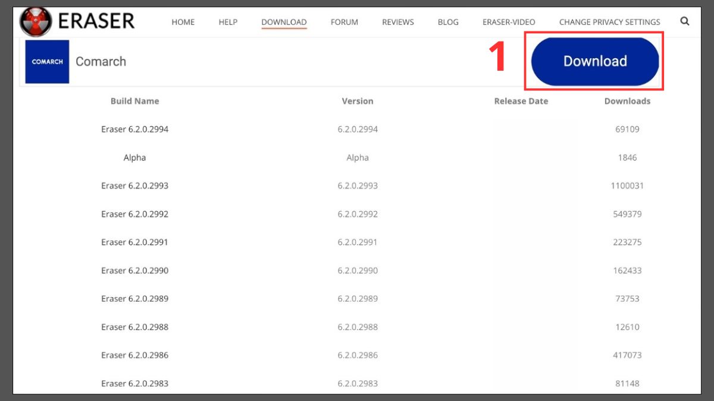This screenshot has height=401, width=714.
Task: Click the Comarch ad title
Action: tap(101, 61)
